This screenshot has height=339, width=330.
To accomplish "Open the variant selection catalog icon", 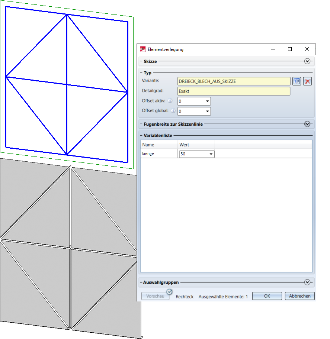I will pos(297,81).
